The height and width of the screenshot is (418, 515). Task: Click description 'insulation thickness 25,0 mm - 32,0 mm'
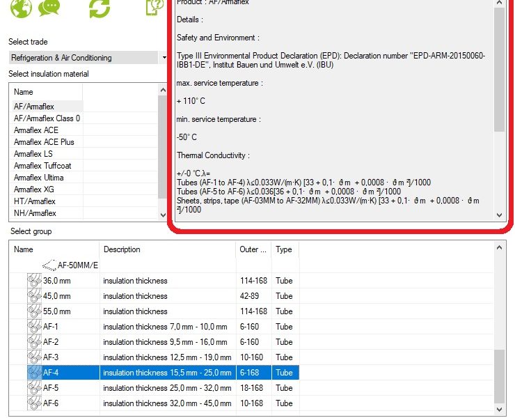(x=167, y=388)
